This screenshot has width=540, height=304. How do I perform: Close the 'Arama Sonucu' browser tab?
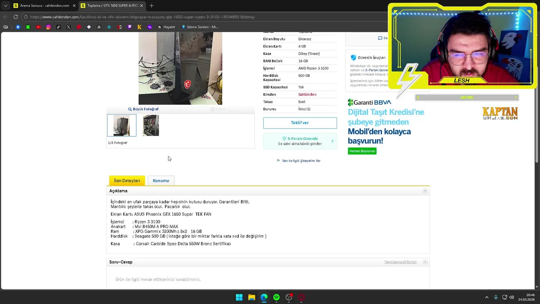(74, 5)
